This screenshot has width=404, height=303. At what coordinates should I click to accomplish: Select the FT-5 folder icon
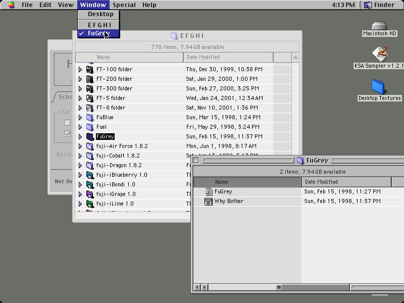[x=90, y=98]
